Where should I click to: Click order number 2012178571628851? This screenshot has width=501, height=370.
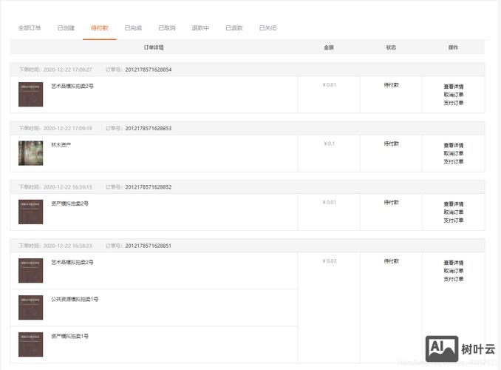pos(149,246)
